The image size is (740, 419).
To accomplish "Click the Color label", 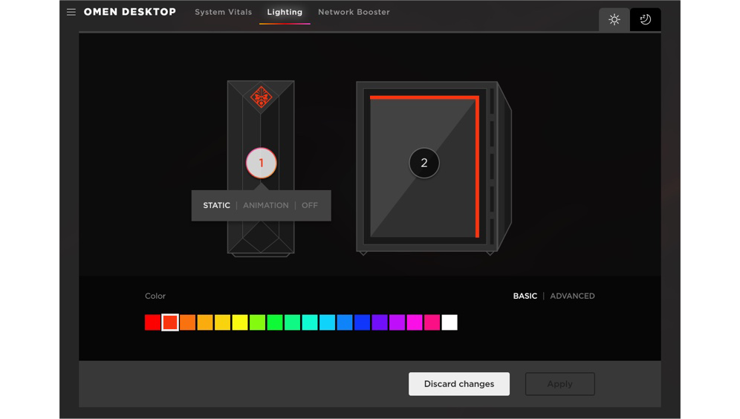I will (155, 296).
